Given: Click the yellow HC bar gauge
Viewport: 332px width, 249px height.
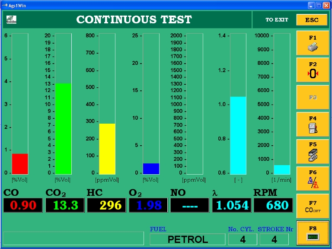Looking at the screenshot, I should [107, 104].
